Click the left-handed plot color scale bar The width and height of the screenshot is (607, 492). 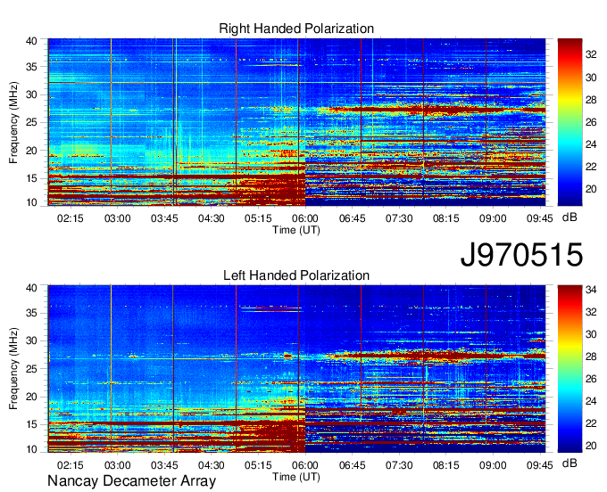[570, 369]
